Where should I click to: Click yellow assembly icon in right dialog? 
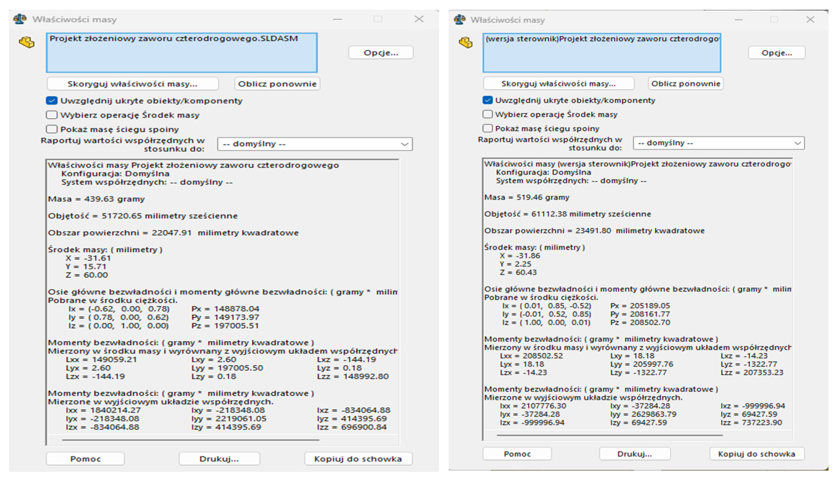(x=465, y=42)
